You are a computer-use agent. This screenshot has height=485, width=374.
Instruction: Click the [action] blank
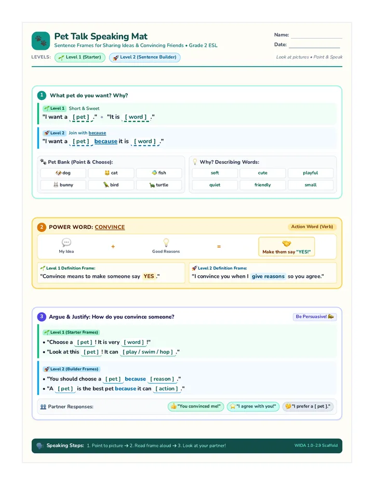(167, 389)
